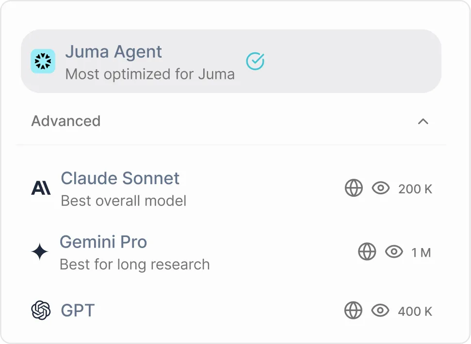Viewport: 471px width, 344px height.
Task: Click the globe icon on Claude Sonnet row
Action: point(354,188)
